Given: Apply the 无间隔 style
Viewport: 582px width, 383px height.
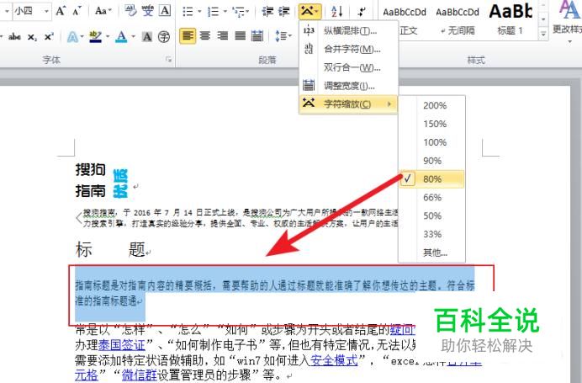Looking at the screenshot, I should tap(458, 20).
